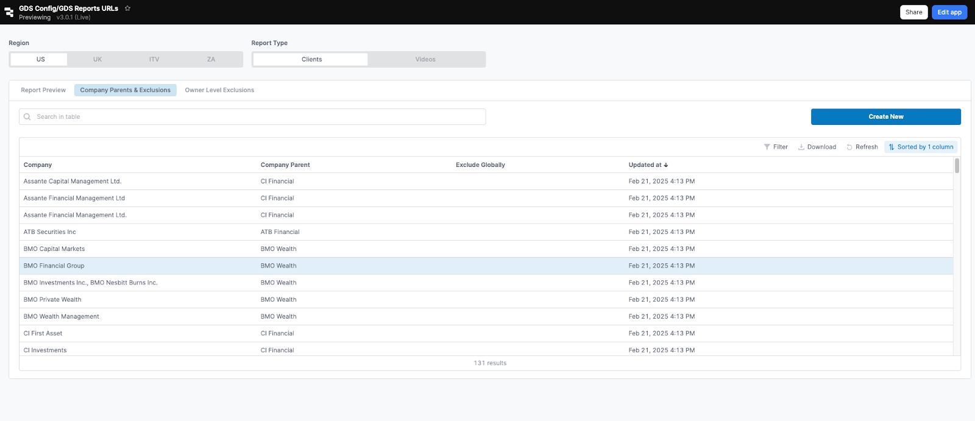
Task: Click the ATB Financial parent cell
Action: 280,232
